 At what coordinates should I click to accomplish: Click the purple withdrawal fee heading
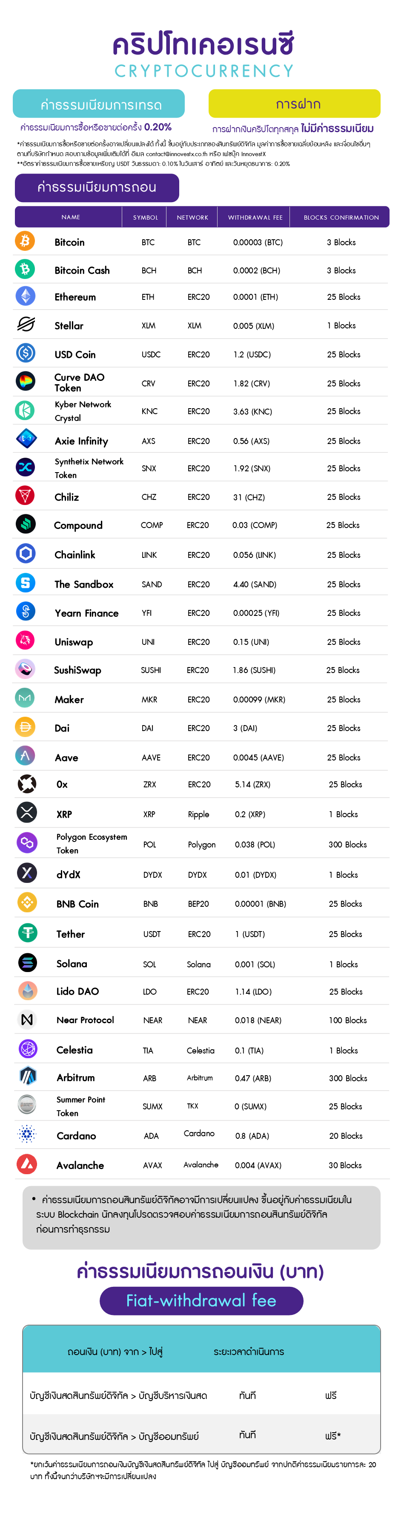point(97,188)
